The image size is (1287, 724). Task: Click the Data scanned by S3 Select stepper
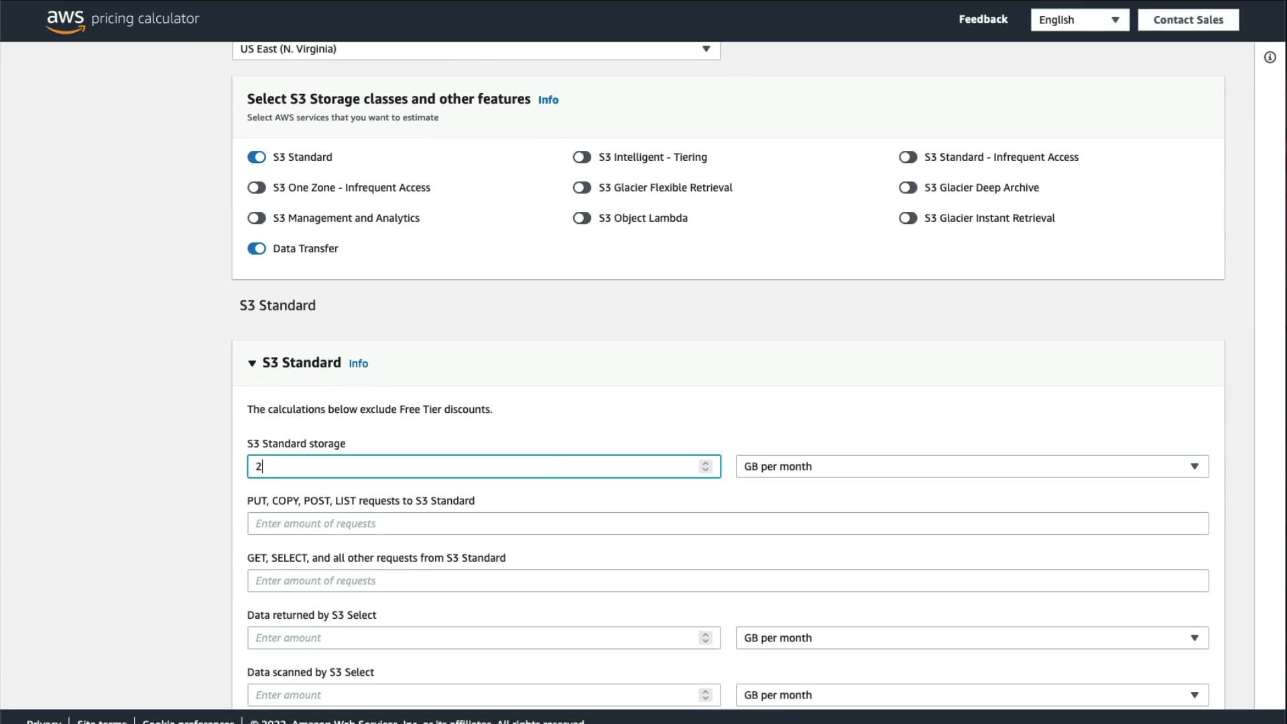[x=705, y=695]
